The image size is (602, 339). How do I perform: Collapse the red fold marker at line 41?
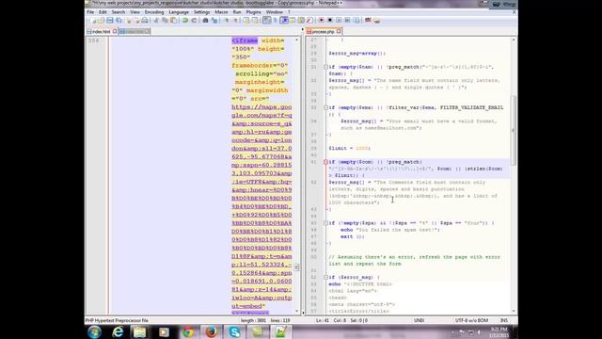point(325,162)
